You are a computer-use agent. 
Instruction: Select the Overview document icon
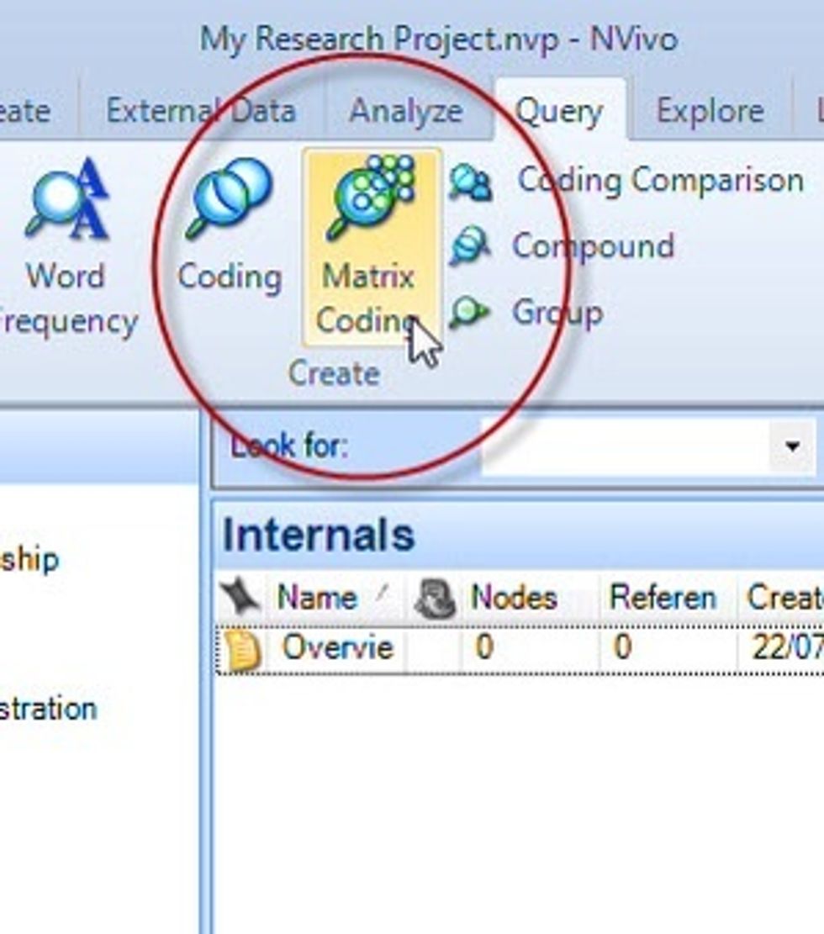coord(242,651)
